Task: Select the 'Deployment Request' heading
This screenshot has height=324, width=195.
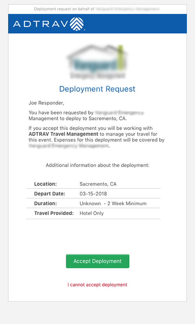Action: point(97,89)
